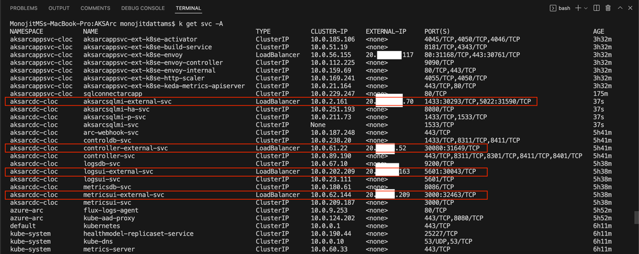Click cluster IP '10.0.62.144'
The height and width of the screenshot is (254, 639).
pos(331,195)
